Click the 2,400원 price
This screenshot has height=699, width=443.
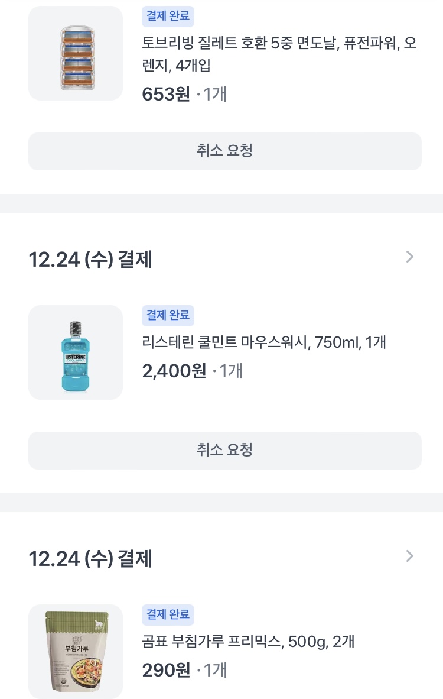(174, 371)
